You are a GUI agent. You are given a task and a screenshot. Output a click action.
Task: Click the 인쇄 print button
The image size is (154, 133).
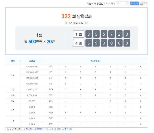(144, 3)
